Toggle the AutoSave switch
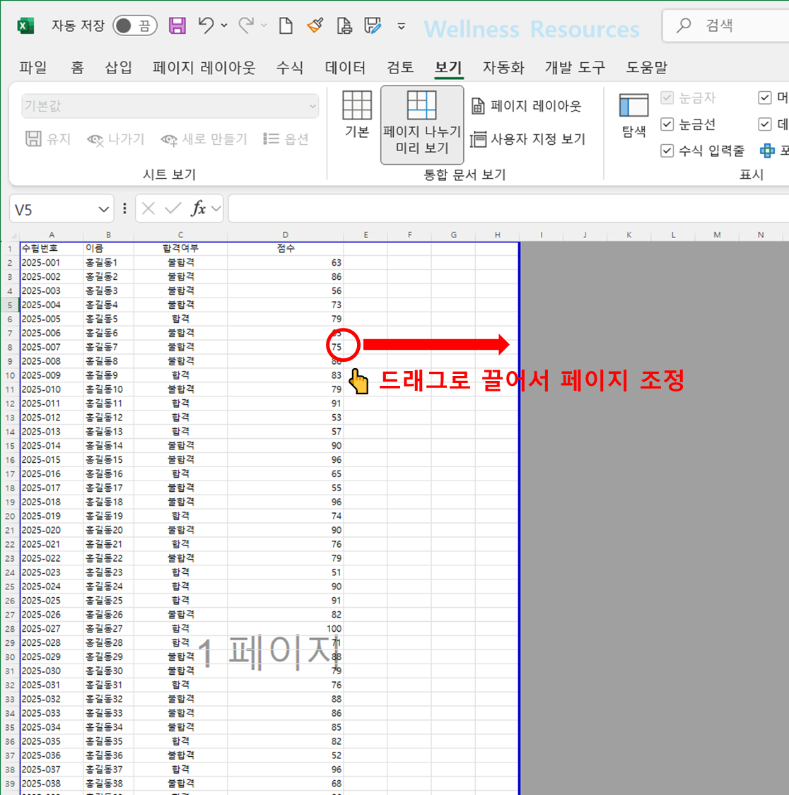This screenshot has height=795, width=789. click(135, 25)
